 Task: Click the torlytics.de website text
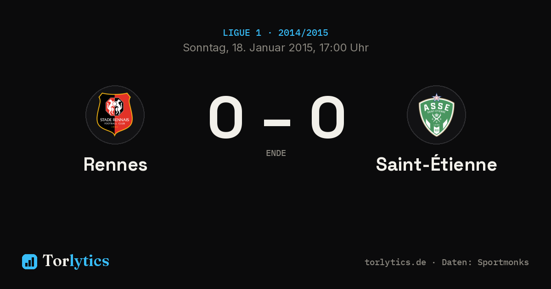pyautogui.click(x=395, y=262)
